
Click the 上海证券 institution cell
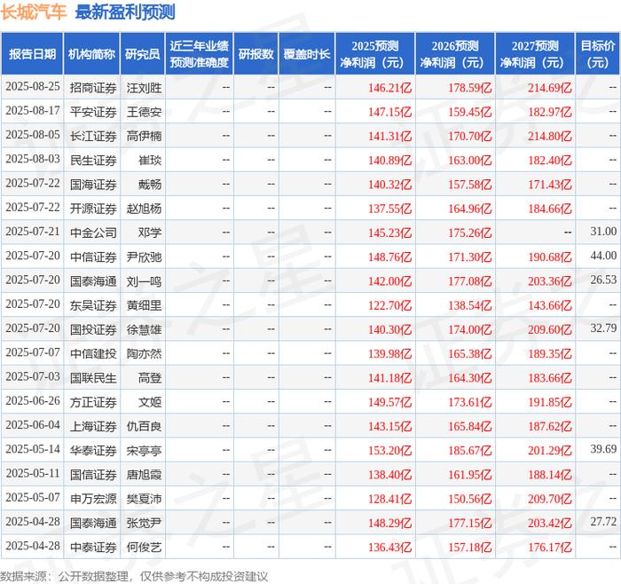point(93,426)
